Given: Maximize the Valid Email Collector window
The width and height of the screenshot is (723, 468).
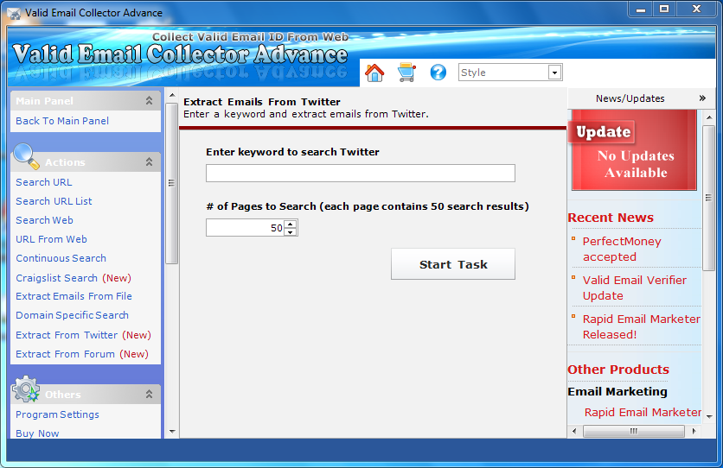Looking at the screenshot, I should [664, 9].
